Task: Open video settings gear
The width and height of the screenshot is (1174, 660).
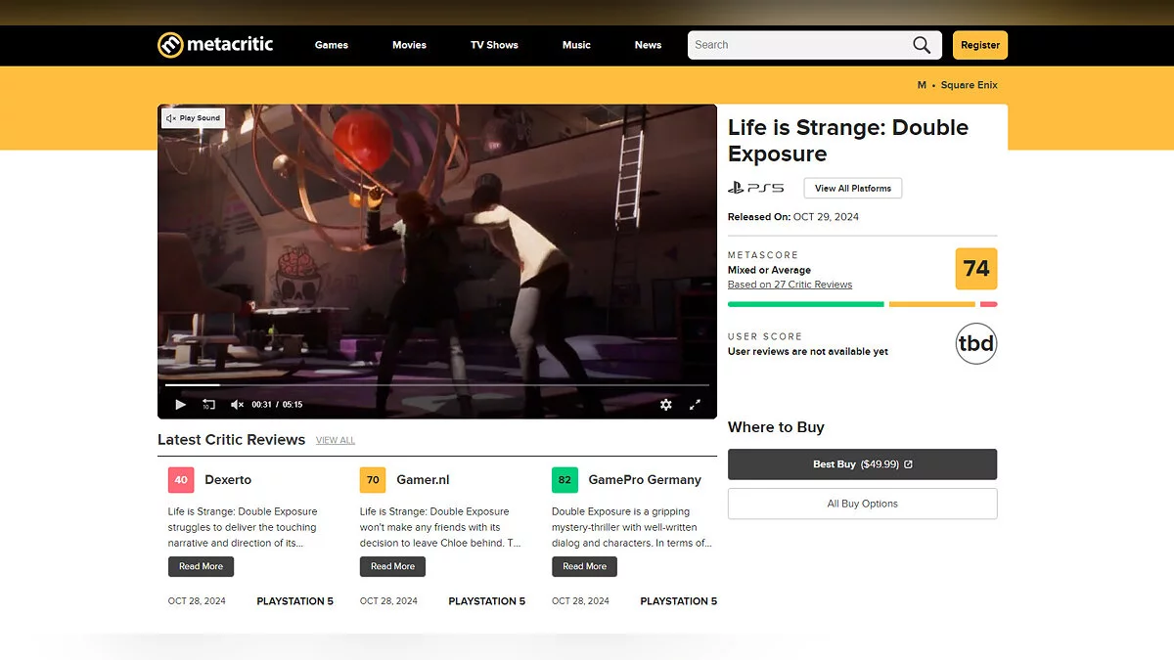Action: [666, 404]
